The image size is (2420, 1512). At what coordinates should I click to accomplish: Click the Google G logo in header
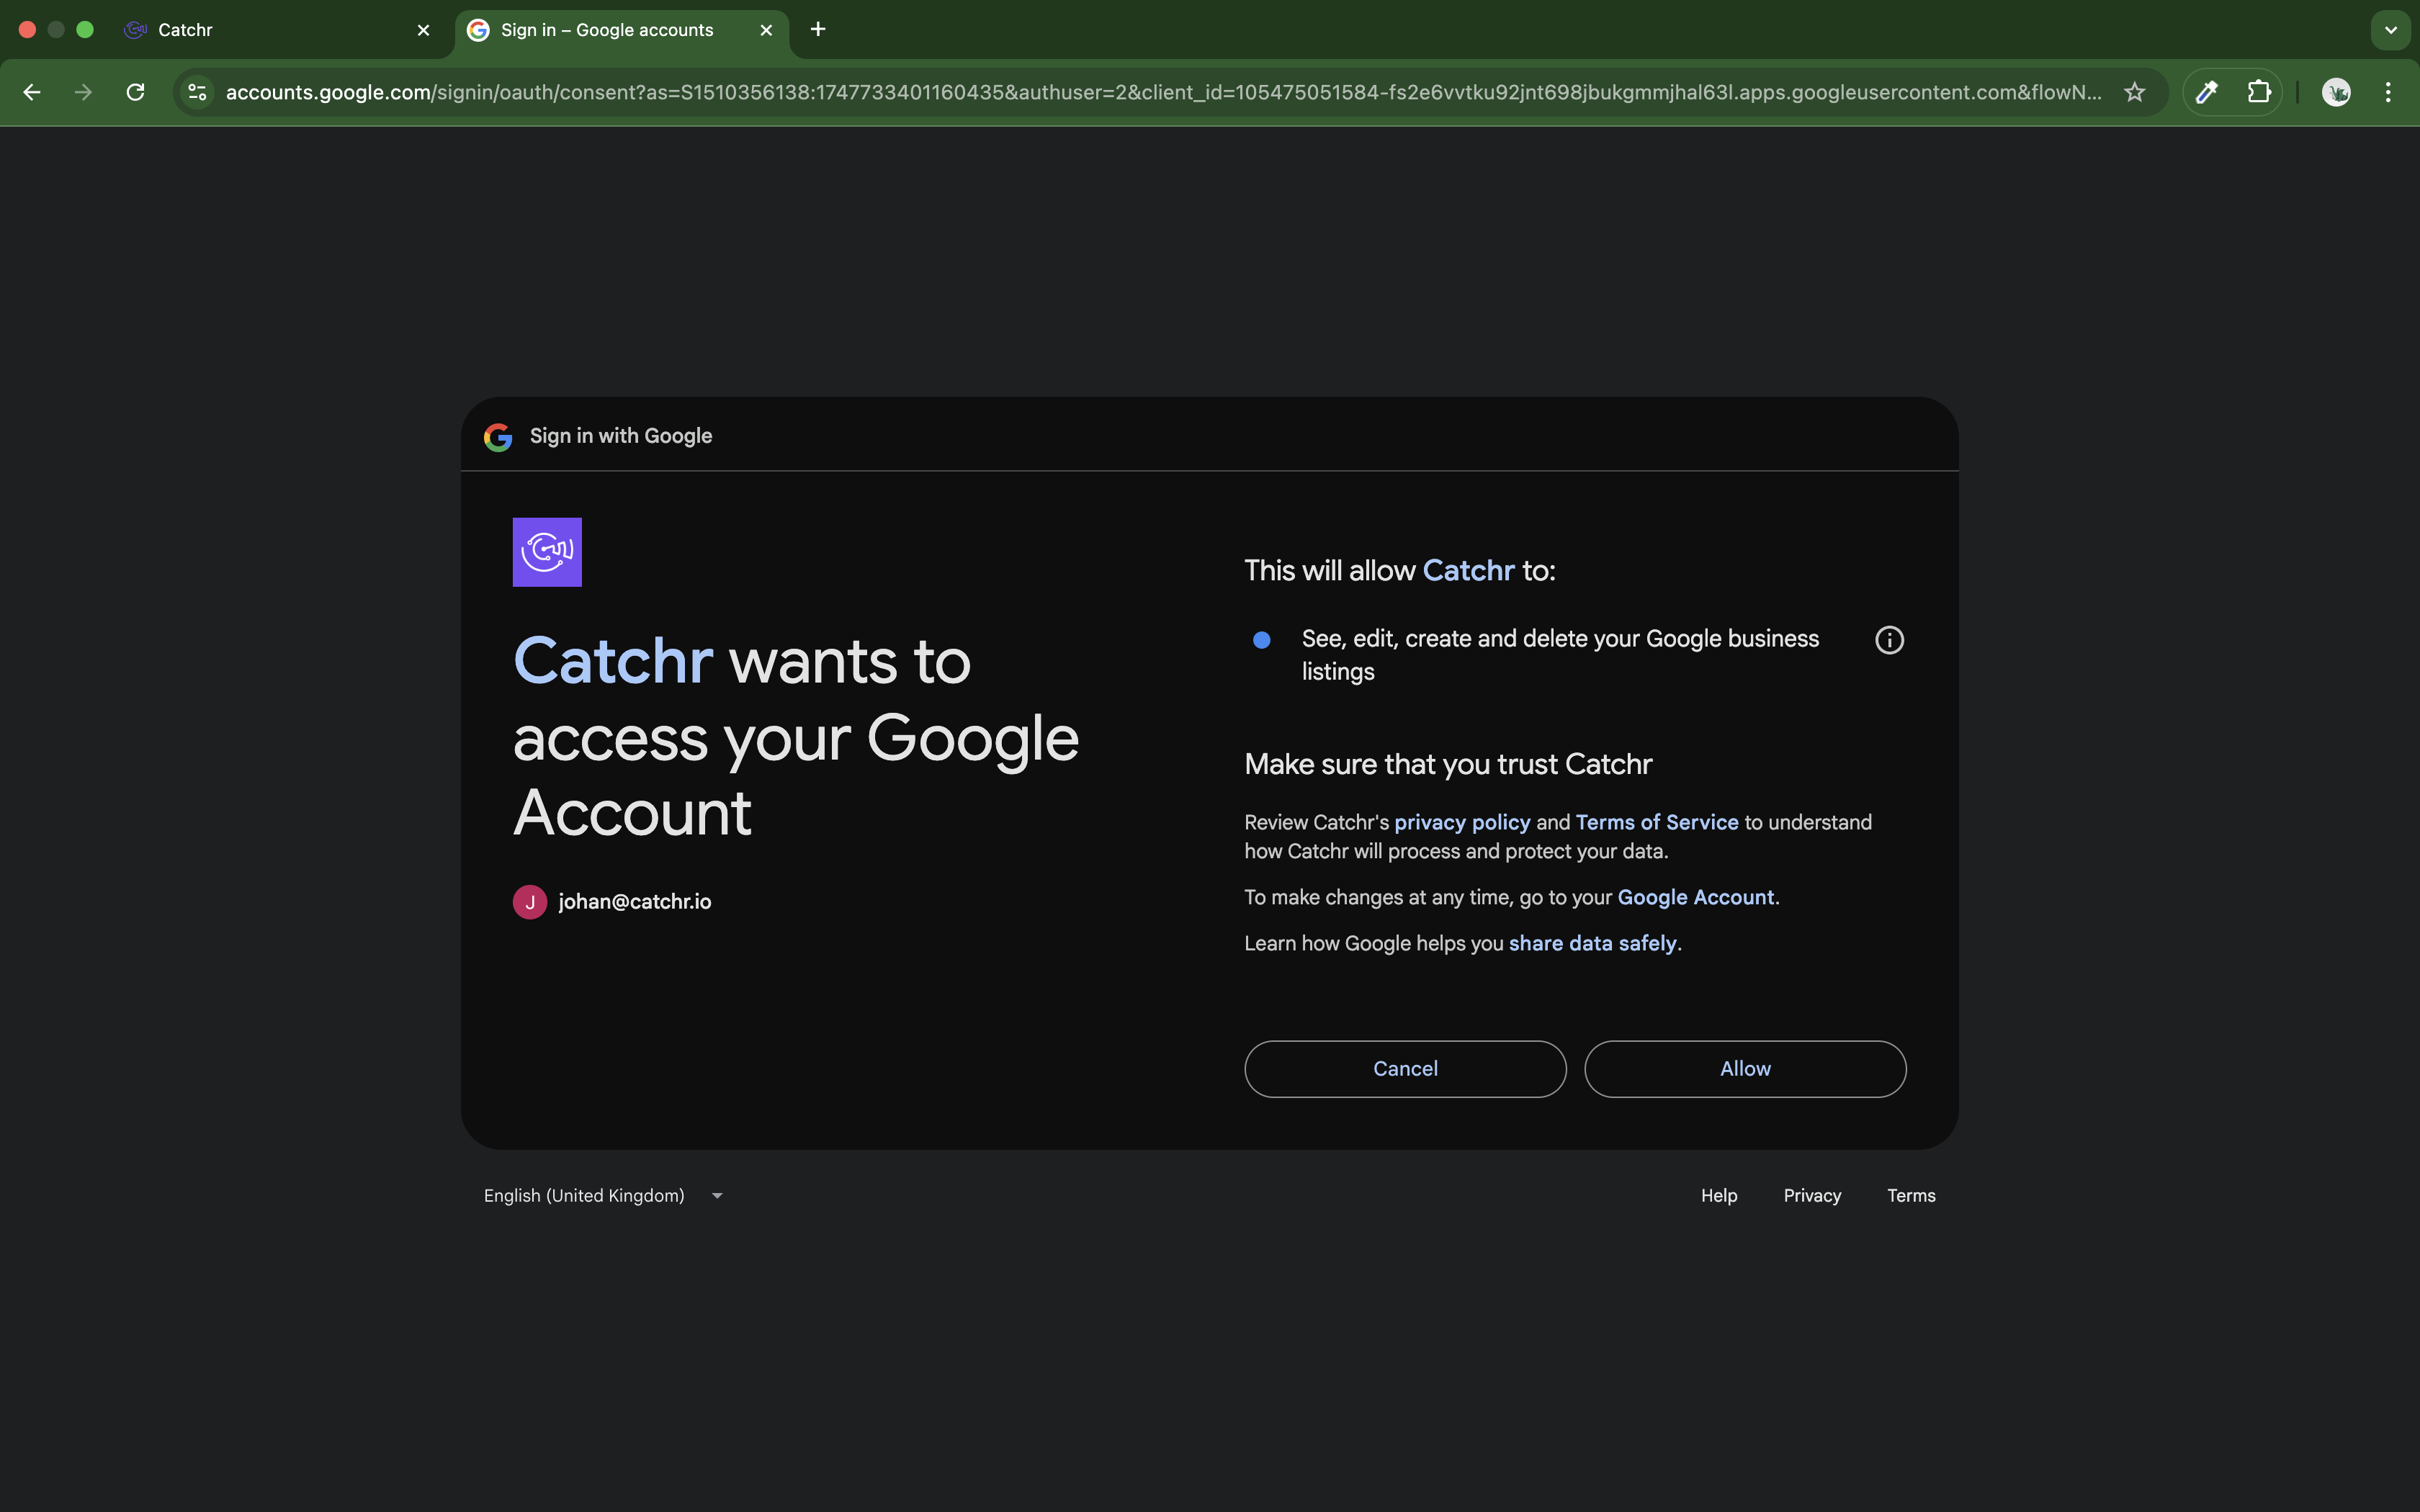click(x=498, y=437)
